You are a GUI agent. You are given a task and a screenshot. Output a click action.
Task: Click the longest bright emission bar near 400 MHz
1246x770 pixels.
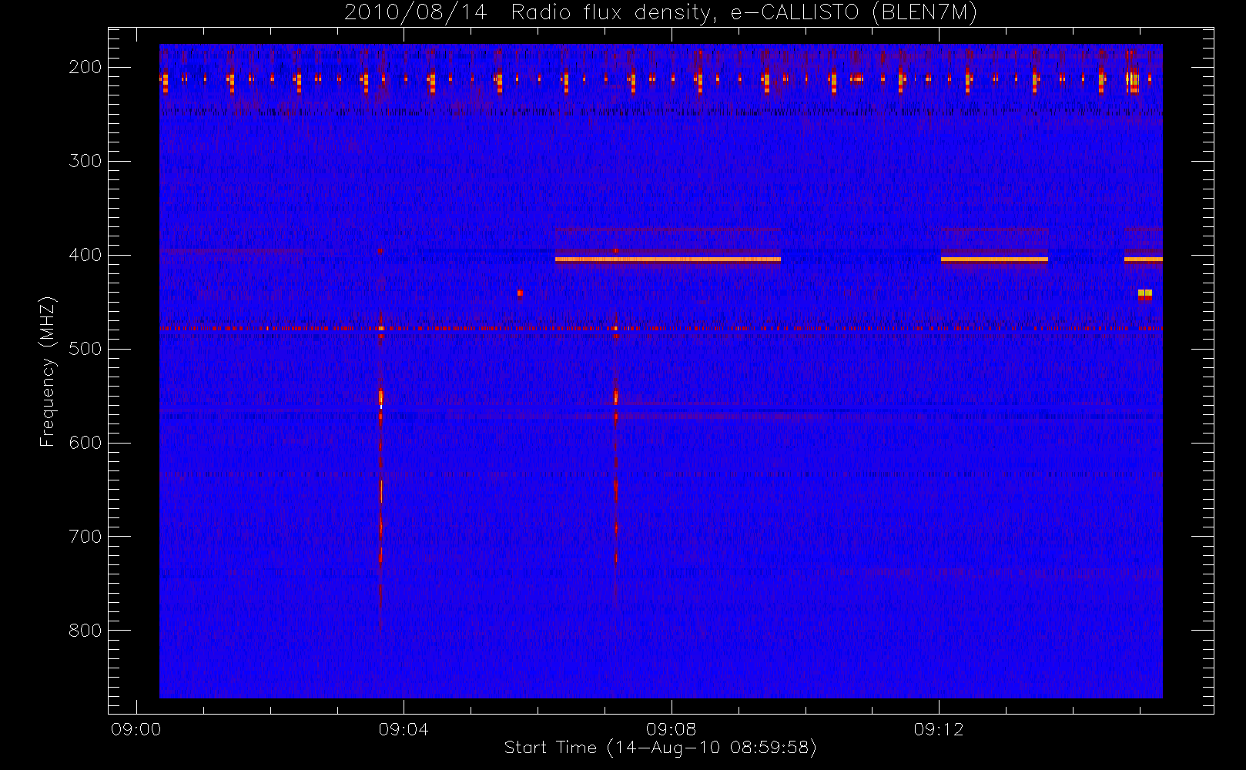tap(668, 259)
